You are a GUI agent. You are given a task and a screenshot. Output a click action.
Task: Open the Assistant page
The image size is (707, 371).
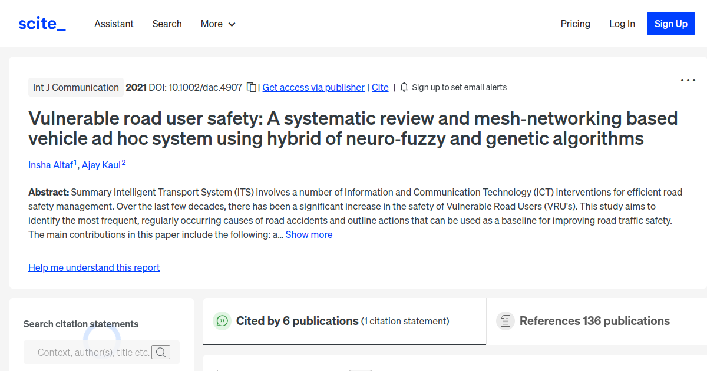[114, 24]
